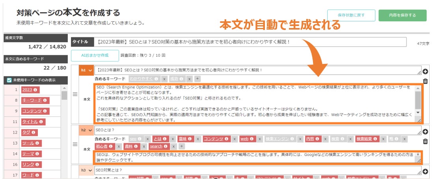Remove 資料 keyword from h2 section
Screen dimensions: 432x179
click(x=144, y=147)
